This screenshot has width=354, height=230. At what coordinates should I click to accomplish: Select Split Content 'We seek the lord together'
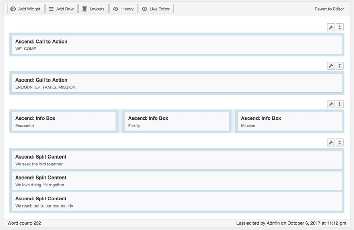[x=177, y=160]
